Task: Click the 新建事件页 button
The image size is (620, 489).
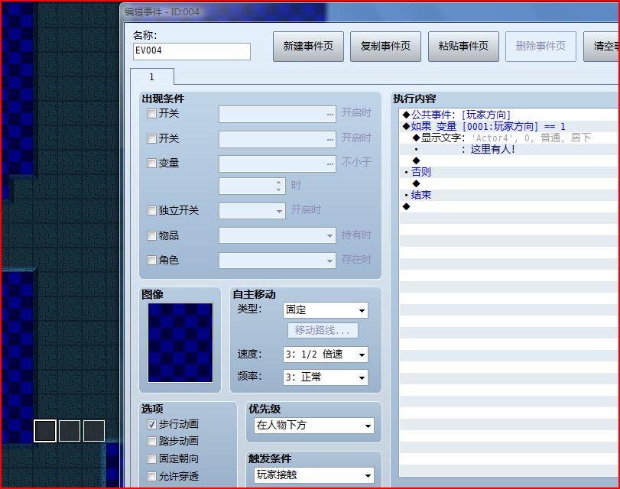Action: point(308,47)
